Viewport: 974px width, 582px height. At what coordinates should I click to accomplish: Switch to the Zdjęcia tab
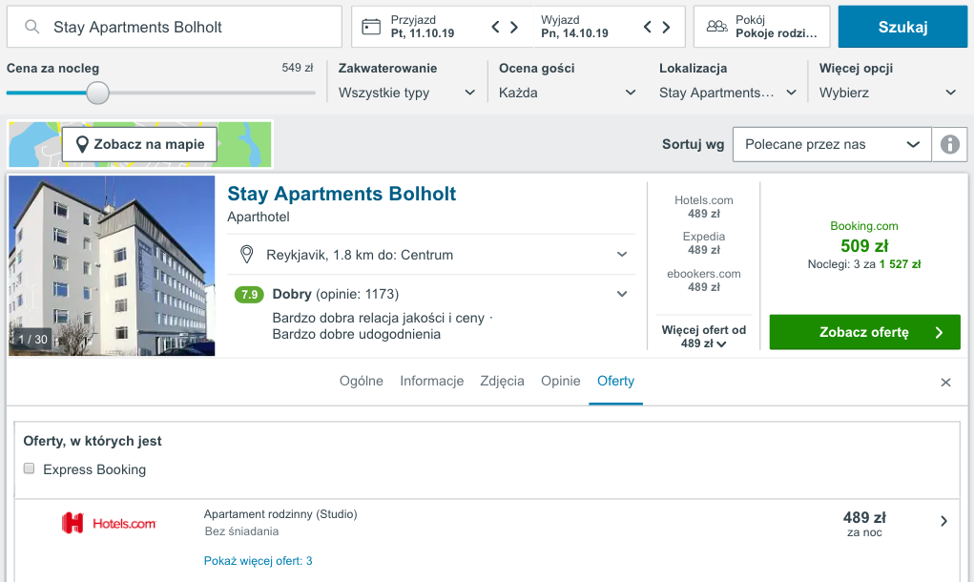[x=502, y=381]
